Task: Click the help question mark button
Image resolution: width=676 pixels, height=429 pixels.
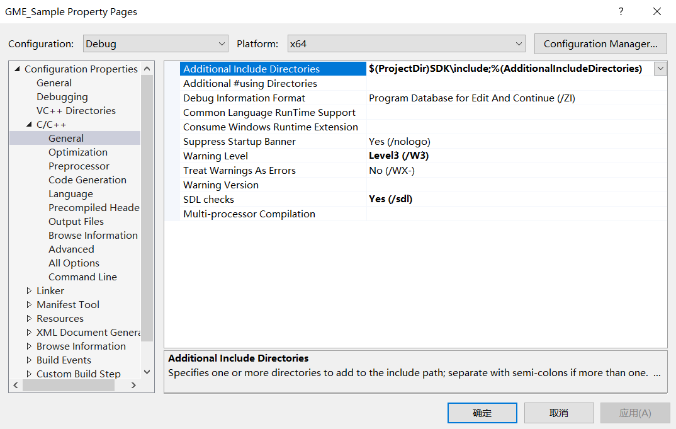Action: tap(621, 11)
